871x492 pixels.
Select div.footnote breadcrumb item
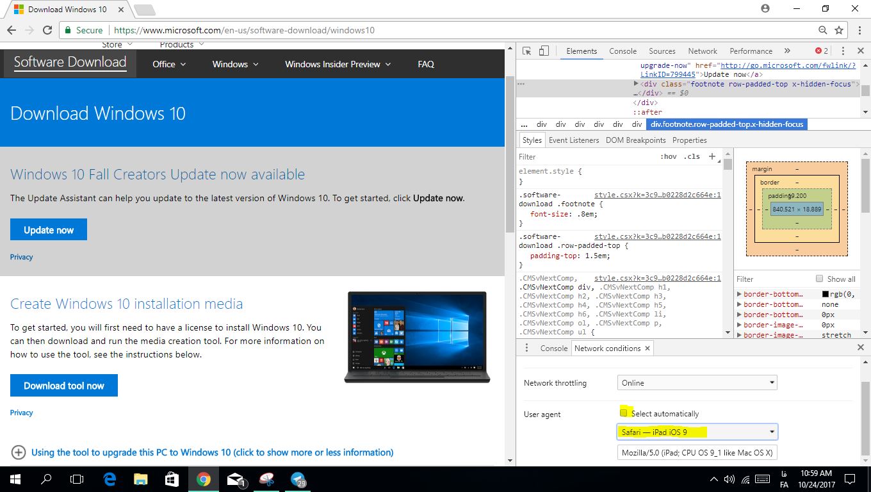coord(727,124)
